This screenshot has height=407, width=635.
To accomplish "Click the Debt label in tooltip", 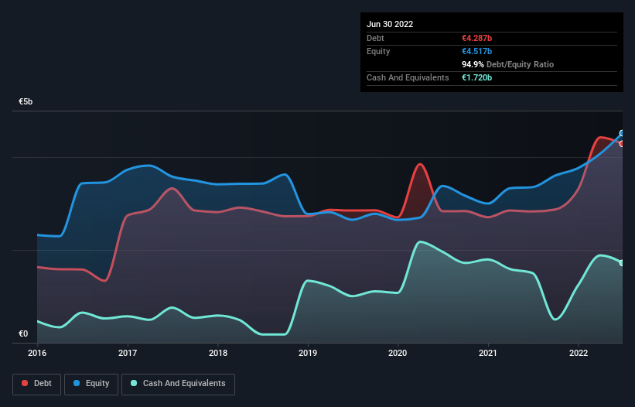I will click(375, 38).
